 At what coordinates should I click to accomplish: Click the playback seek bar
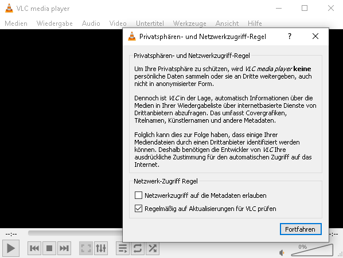(x=75, y=233)
